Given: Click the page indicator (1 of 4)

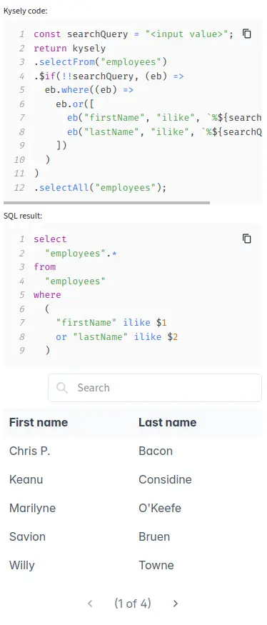Looking at the screenshot, I should (133, 604).
